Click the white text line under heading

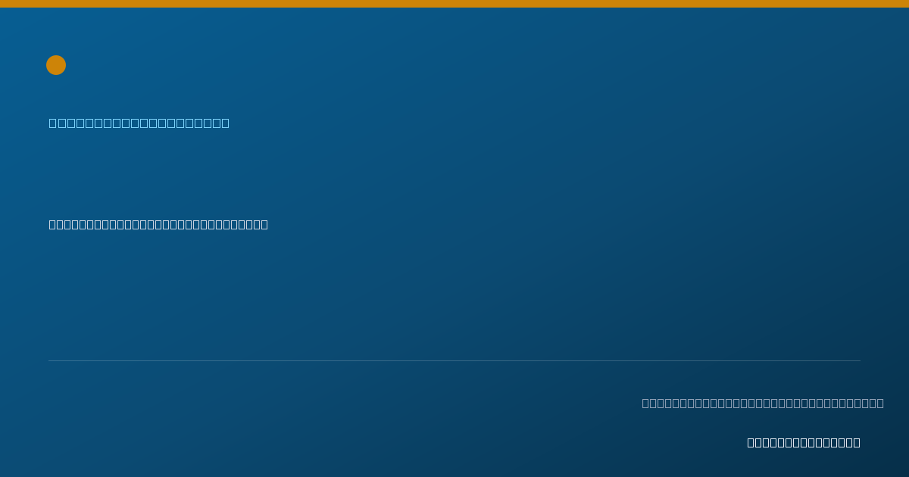(x=158, y=224)
